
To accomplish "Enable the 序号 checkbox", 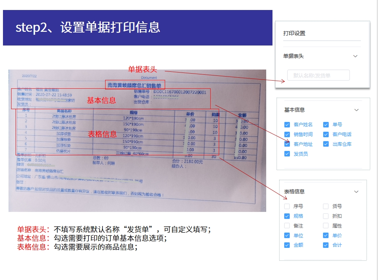I will [287, 206].
